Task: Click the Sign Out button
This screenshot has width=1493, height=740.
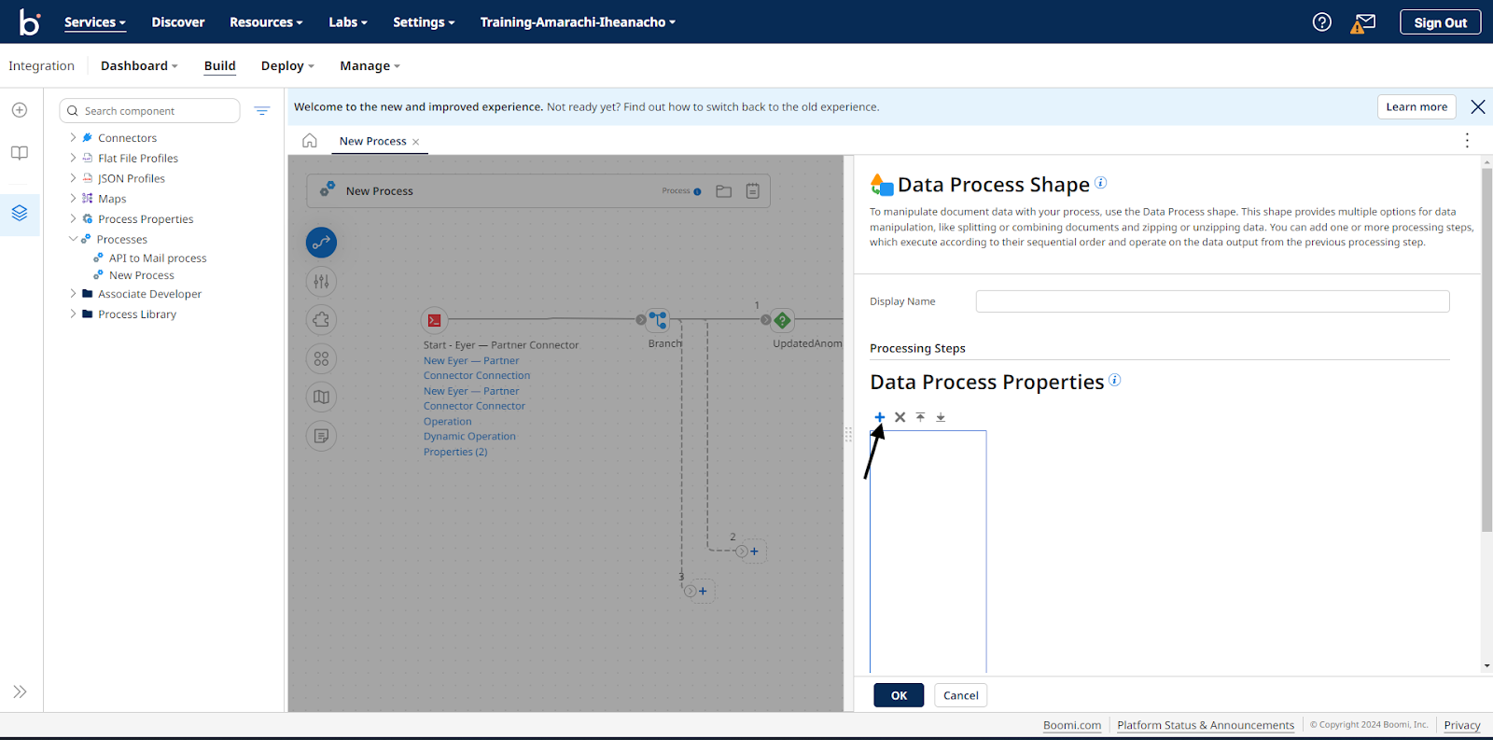Action: point(1440,22)
